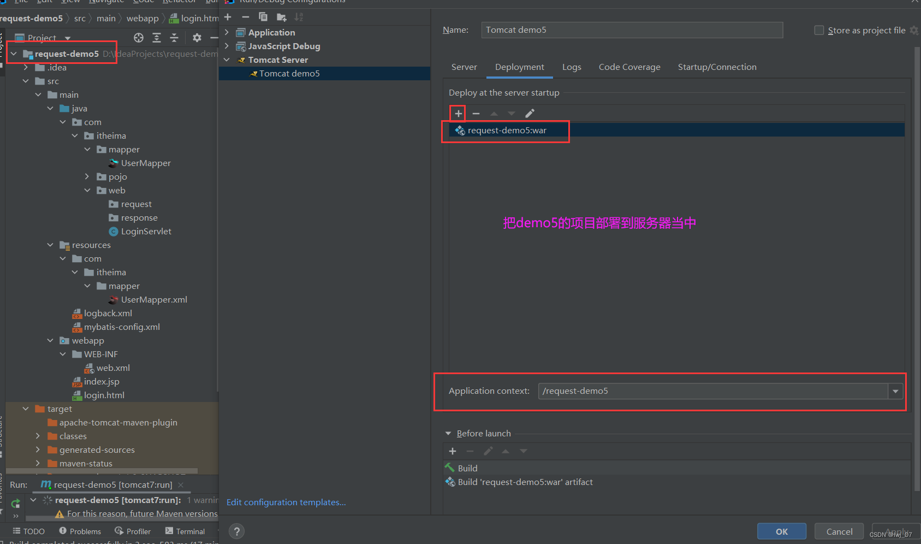Image resolution: width=921 pixels, height=544 pixels.
Task: Open the TODO tool window
Action: pyautogui.click(x=28, y=531)
